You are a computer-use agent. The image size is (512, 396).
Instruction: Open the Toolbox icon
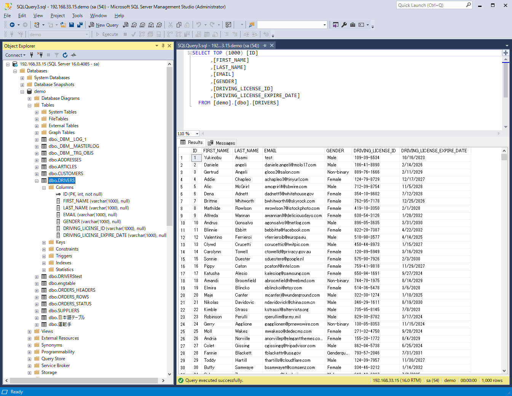[x=353, y=25]
